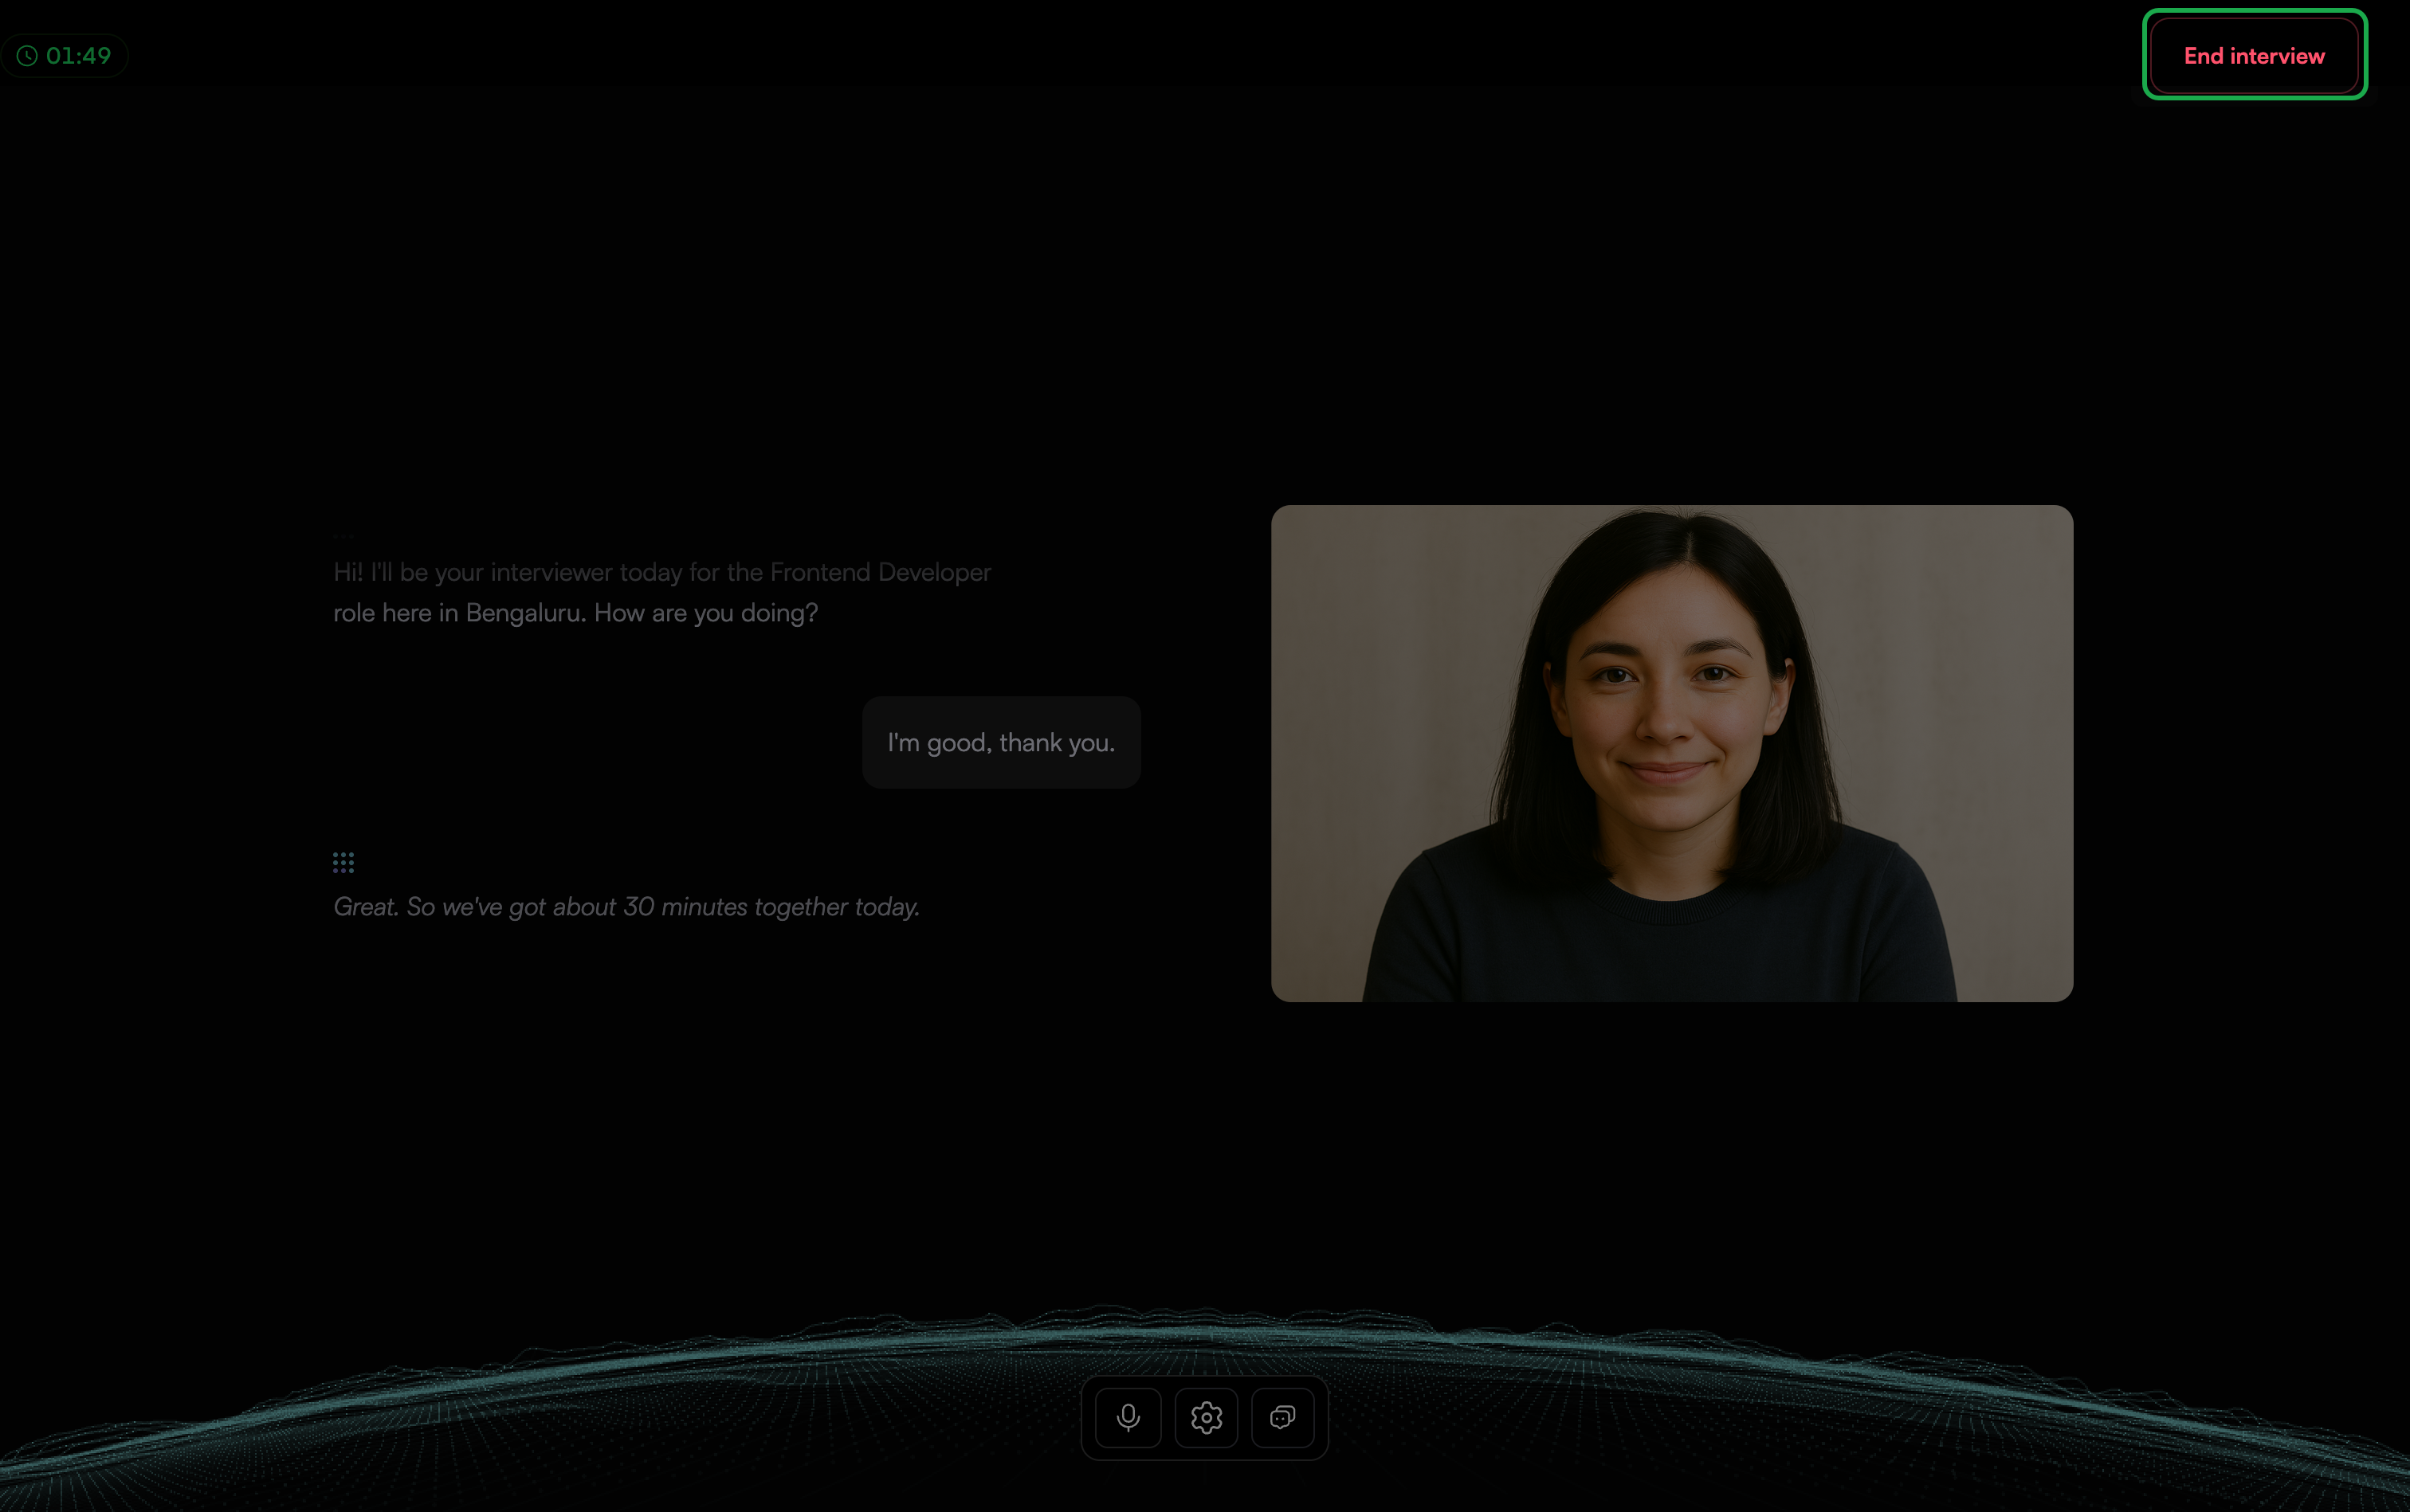Image resolution: width=2410 pixels, height=1512 pixels.
Task: Select the candidate webcam video thumbnail
Action: tap(1672, 753)
